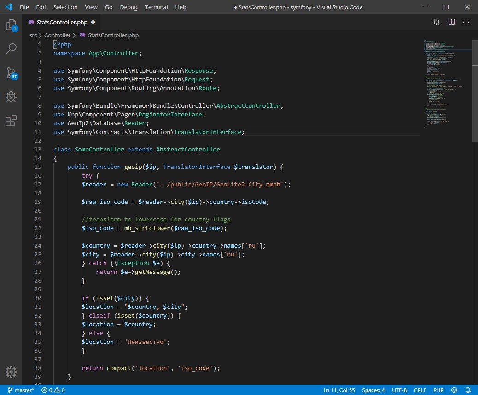The image size is (478, 395).
Task: Click 'compact' call on line 38
Action: (x=119, y=368)
